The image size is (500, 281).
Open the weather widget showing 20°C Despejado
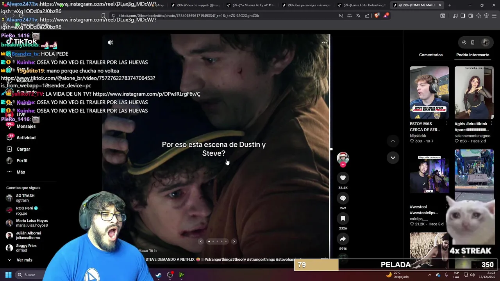click(x=397, y=275)
